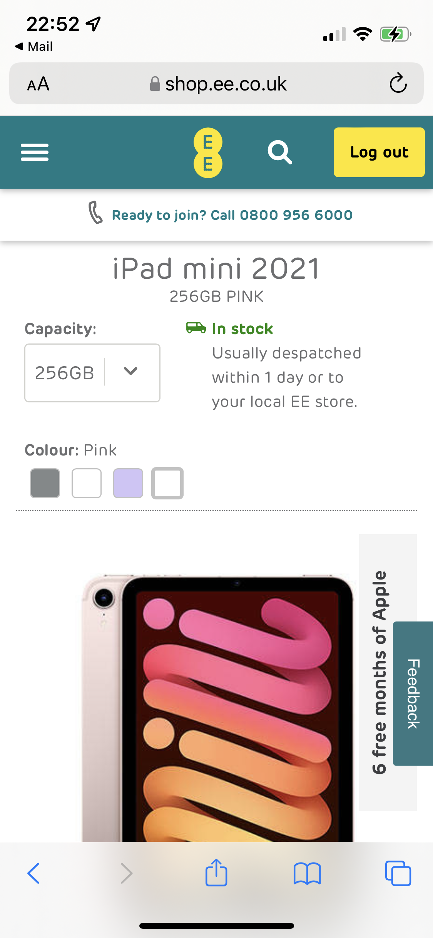The width and height of the screenshot is (433, 938).
Task: Select the pink outlined colour swatch
Action: [167, 483]
